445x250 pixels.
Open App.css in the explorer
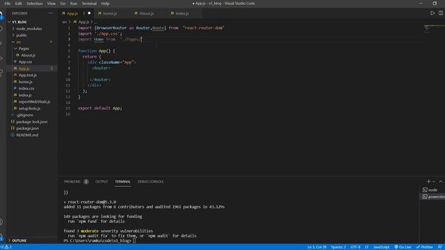[25, 62]
